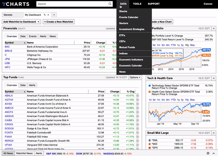Screen dimensions: 218x156
Task: Add a new dashboard tab with plus
Action: click(54, 15)
